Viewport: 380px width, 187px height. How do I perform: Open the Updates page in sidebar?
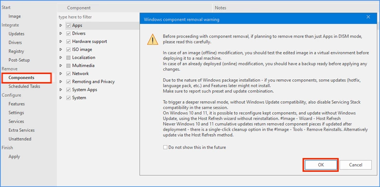tap(17, 34)
